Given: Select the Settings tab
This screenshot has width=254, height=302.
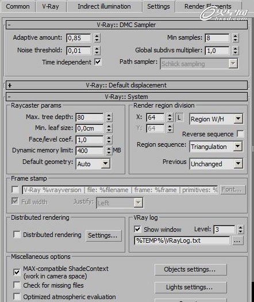Looking at the screenshot, I should 159,6.
